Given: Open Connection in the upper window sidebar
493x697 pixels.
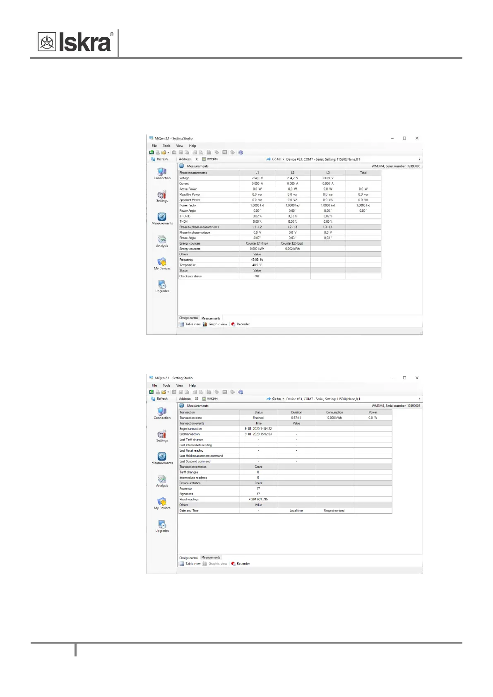Looking at the screenshot, I should (x=162, y=173).
